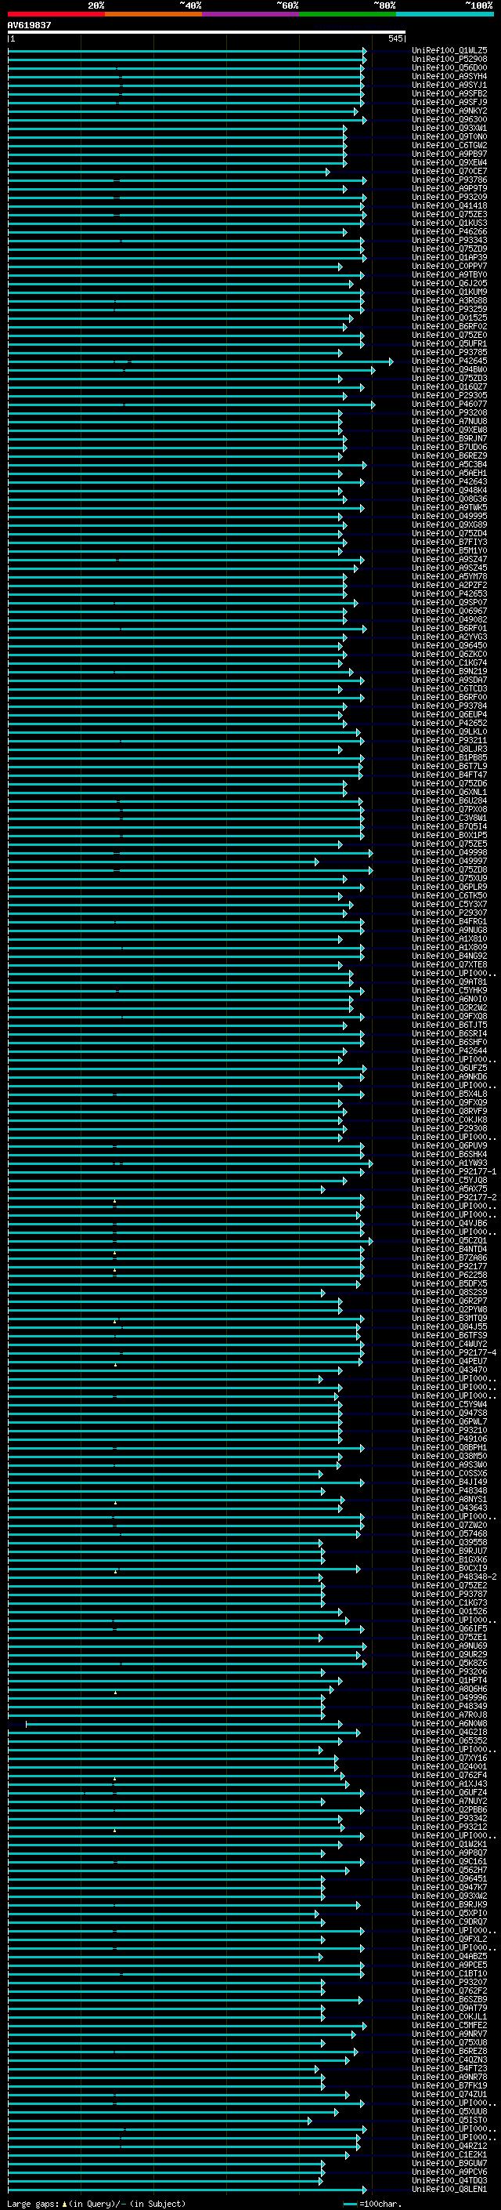This screenshot has width=501, height=2210.
Task: Click the orange ~40% identity legend segment
Action: (154, 14)
